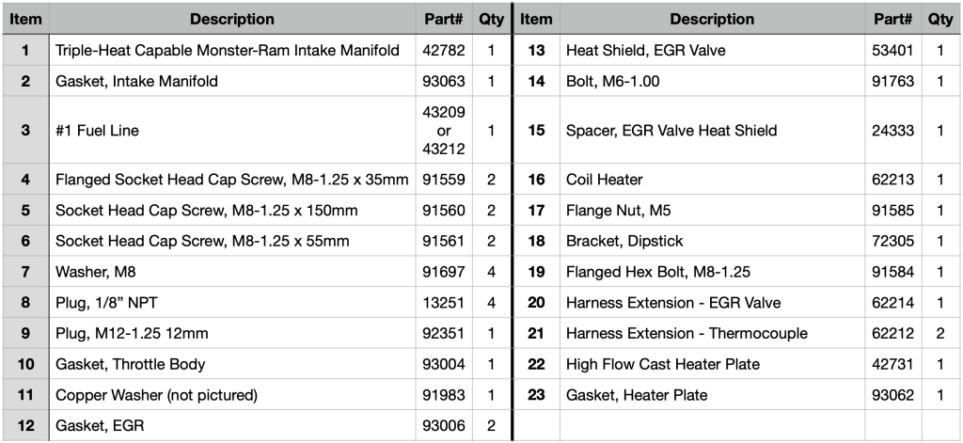Select Copper Washer (not pictured) cell

tap(232, 394)
